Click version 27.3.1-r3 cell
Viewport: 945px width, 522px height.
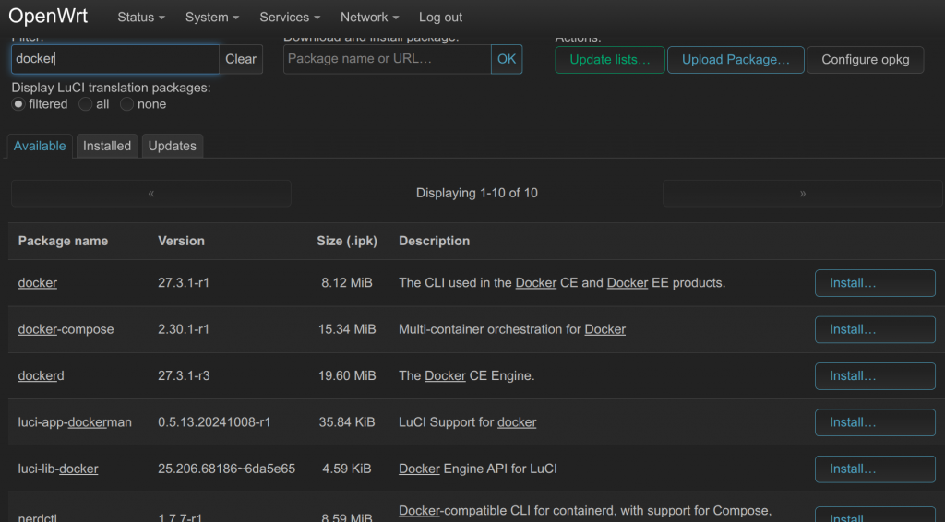184,375
